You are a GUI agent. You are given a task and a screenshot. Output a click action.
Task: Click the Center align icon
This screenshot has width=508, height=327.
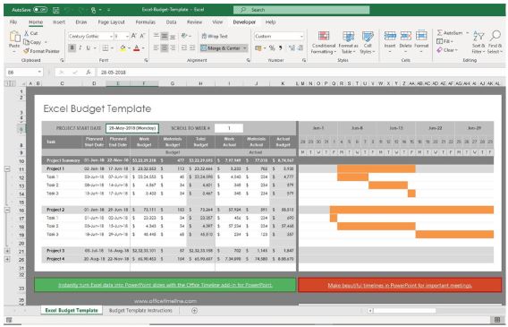point(165,48)
